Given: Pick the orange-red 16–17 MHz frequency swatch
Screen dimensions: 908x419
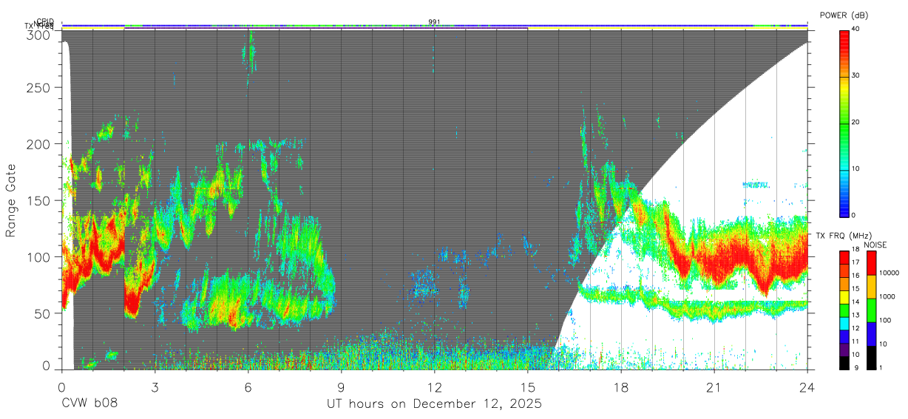Looking at the screenshot, I should pyautogui.click(x=844, y=270).
